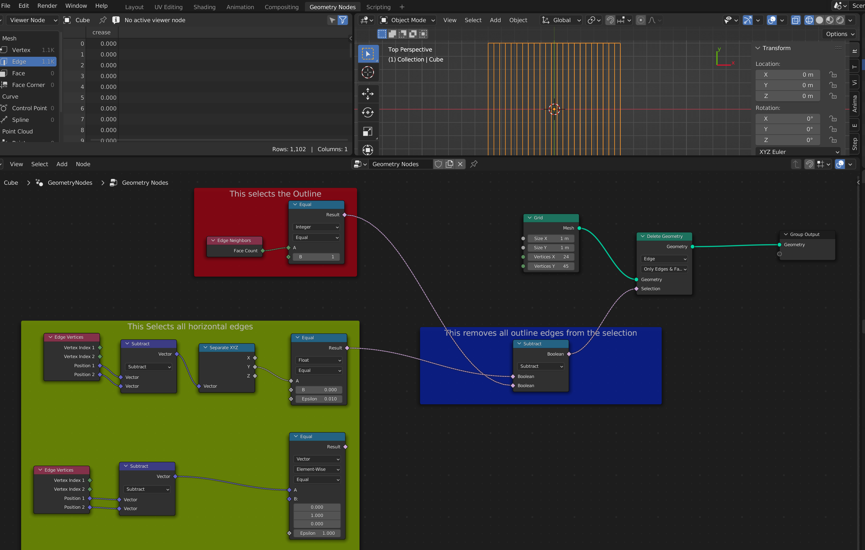This screenshot has width=865, height=550.
Task: Collapse the Transform panel
Action: click(x=758, y=48)
